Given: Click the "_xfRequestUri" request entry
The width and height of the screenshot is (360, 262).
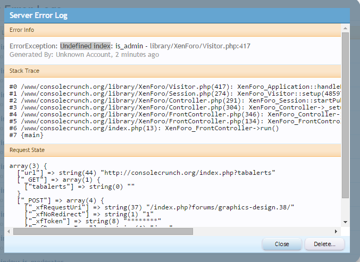Looking at the screenshot, I should point(51,207).
